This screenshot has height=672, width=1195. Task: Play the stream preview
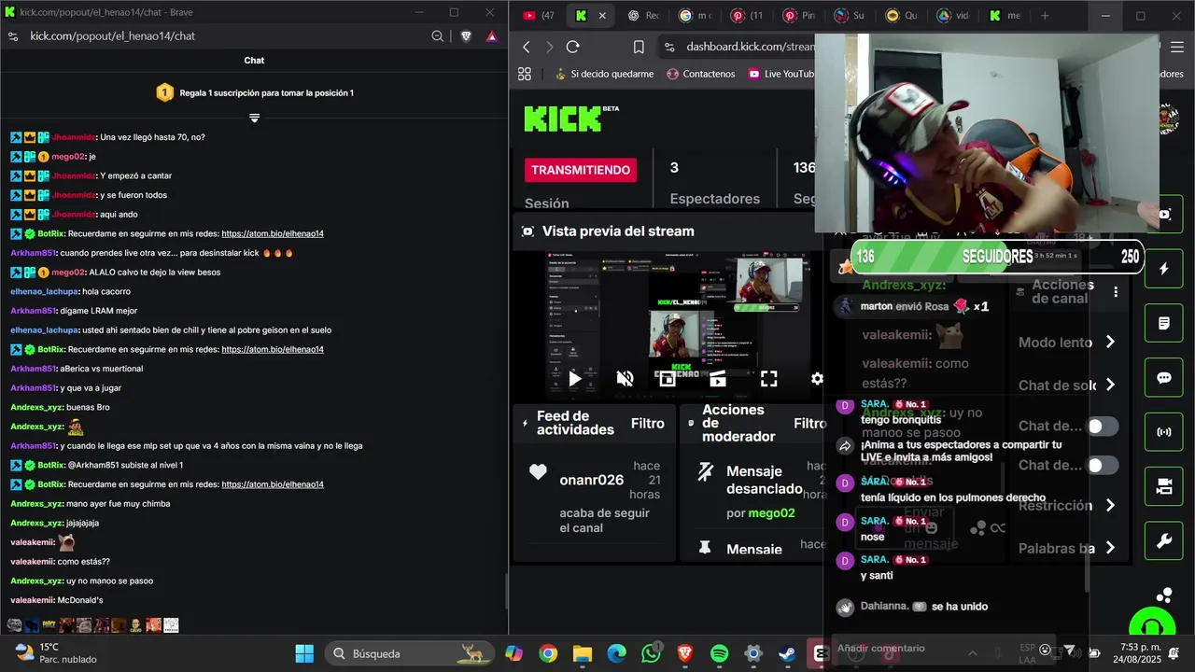(x=575, y=379)
